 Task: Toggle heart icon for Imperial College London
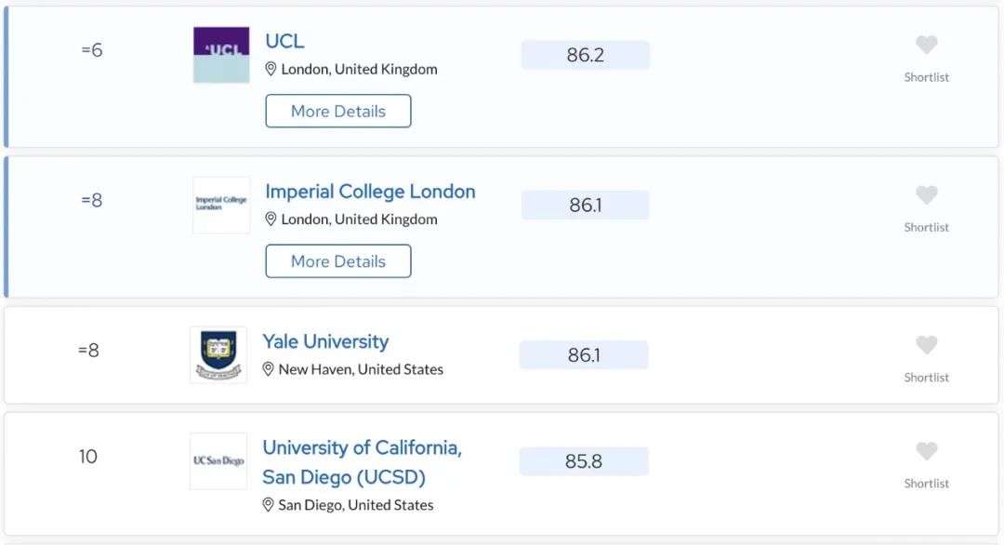pos(926,194)
